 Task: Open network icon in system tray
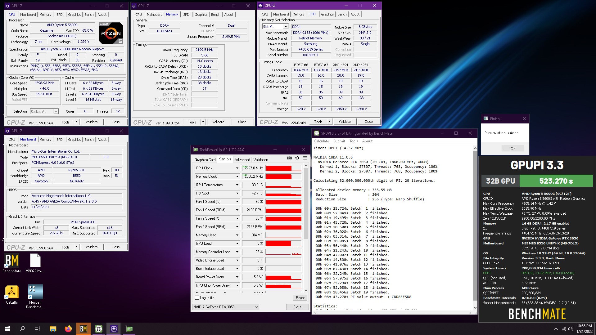pyautogui.click(x=563, y=329)
